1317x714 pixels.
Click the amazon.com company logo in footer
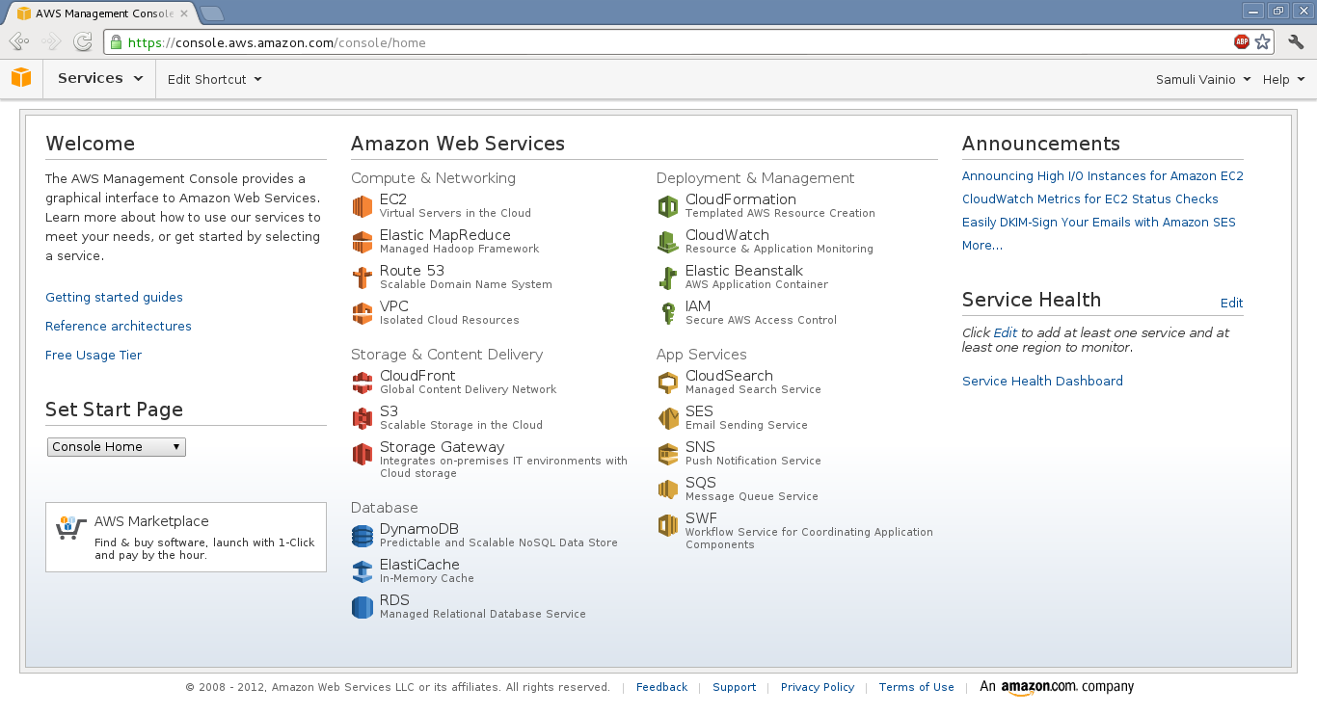coord(1057,688)
